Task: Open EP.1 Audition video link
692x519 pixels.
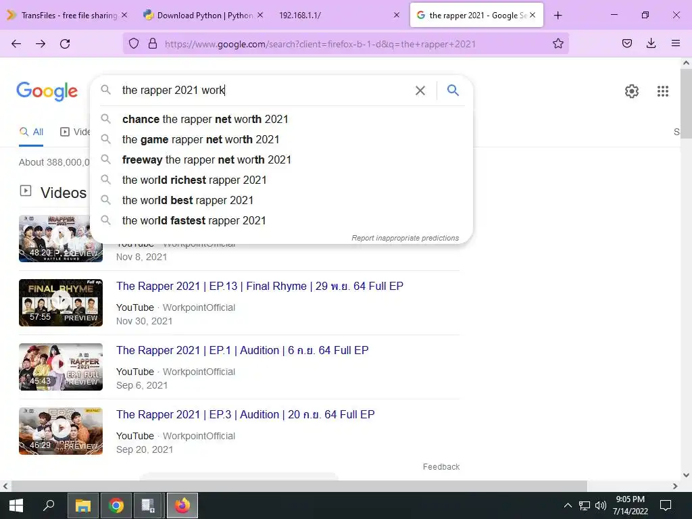Action: pyautogui.click(x=243, y=351)
